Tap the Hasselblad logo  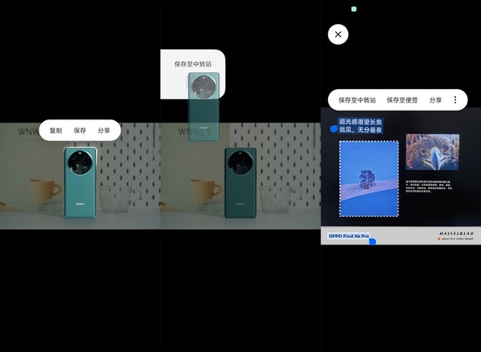pyautogui.click(x=458, y=235)
